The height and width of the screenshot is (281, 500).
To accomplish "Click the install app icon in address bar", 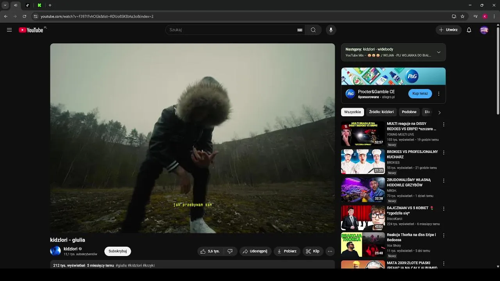I will click(454, 16).
